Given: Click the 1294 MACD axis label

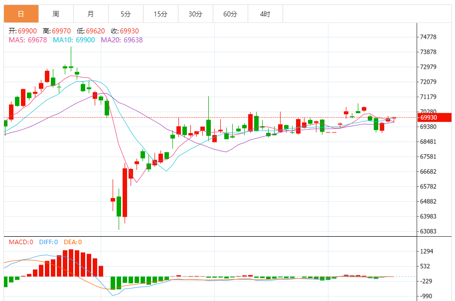Looking at the screenshot, I should pos(427,251).
